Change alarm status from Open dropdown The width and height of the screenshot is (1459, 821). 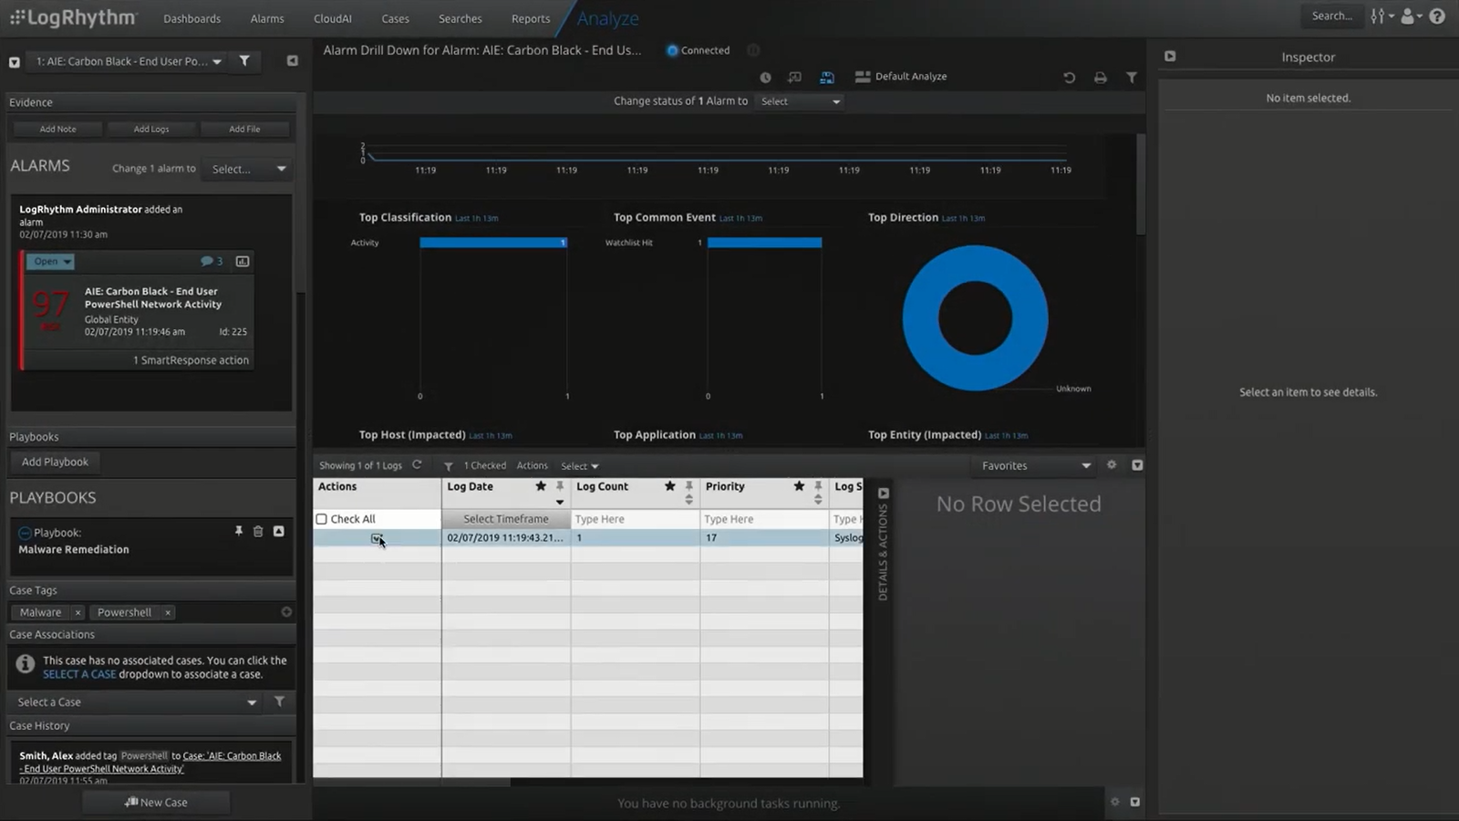pos(50,262)
